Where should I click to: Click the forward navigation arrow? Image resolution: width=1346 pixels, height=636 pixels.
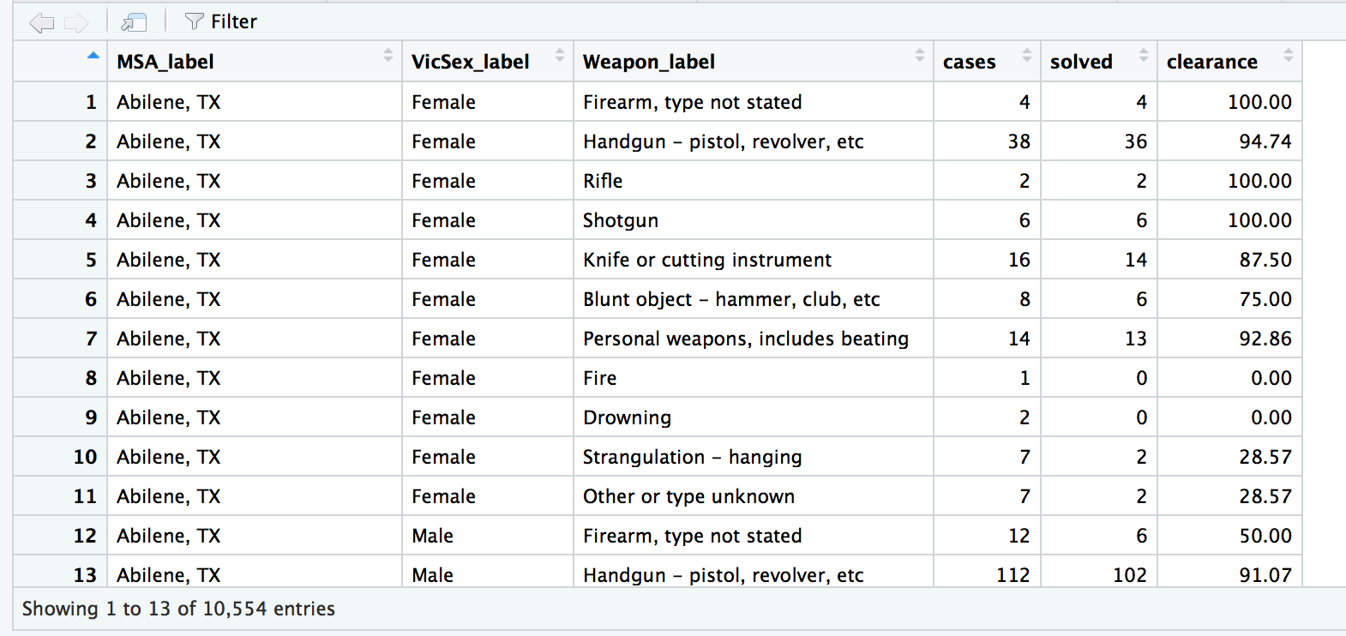tap(76, 22)
